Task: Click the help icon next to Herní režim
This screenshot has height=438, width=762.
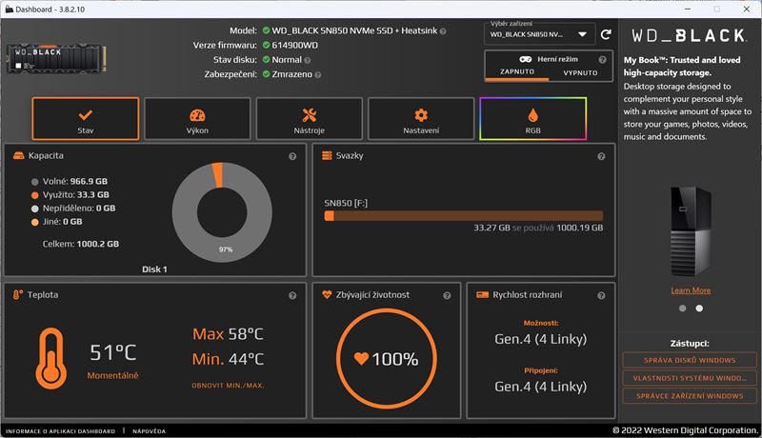Action: tap(603, 60)
